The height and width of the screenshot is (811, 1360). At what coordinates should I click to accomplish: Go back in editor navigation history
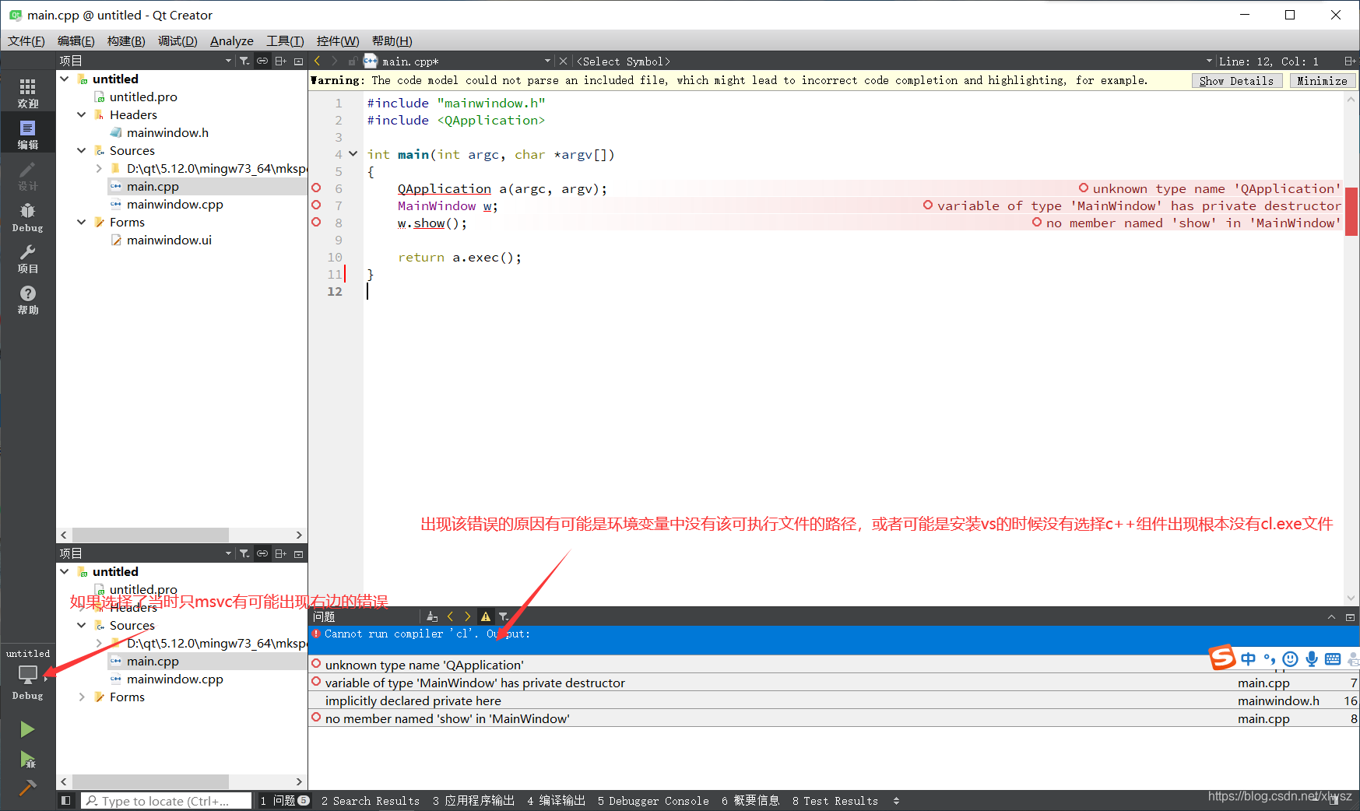[x=317, y=61]
